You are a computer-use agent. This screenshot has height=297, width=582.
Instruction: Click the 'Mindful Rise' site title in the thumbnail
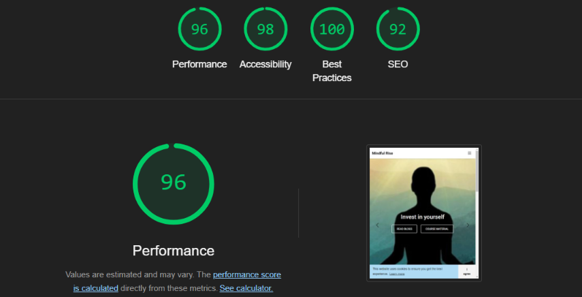(x=383, y=153)
